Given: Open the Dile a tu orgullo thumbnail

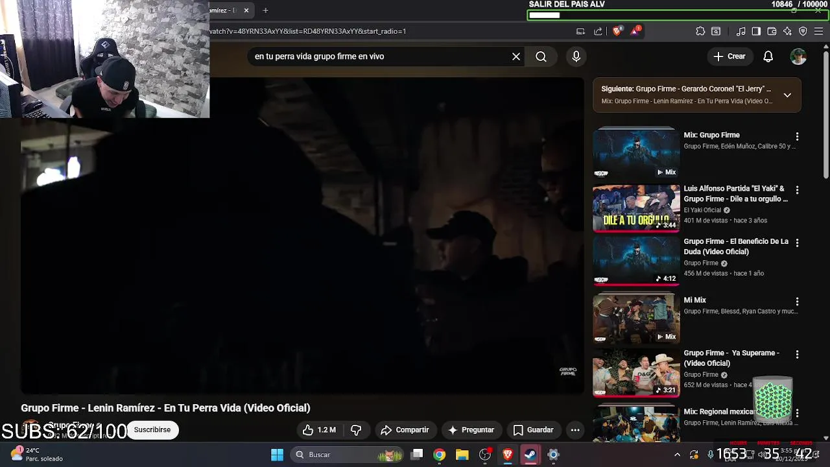Looking at the screenshot, I should coord(636,209).
